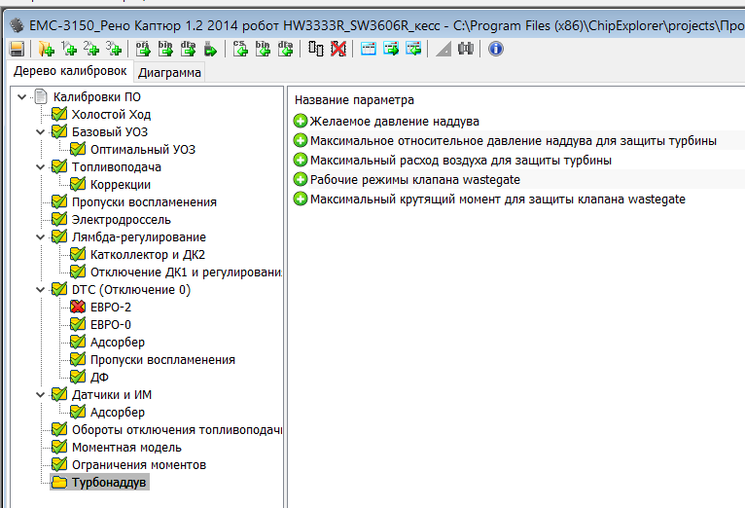Click the '1' plus toolbar icon

point(68,49)
